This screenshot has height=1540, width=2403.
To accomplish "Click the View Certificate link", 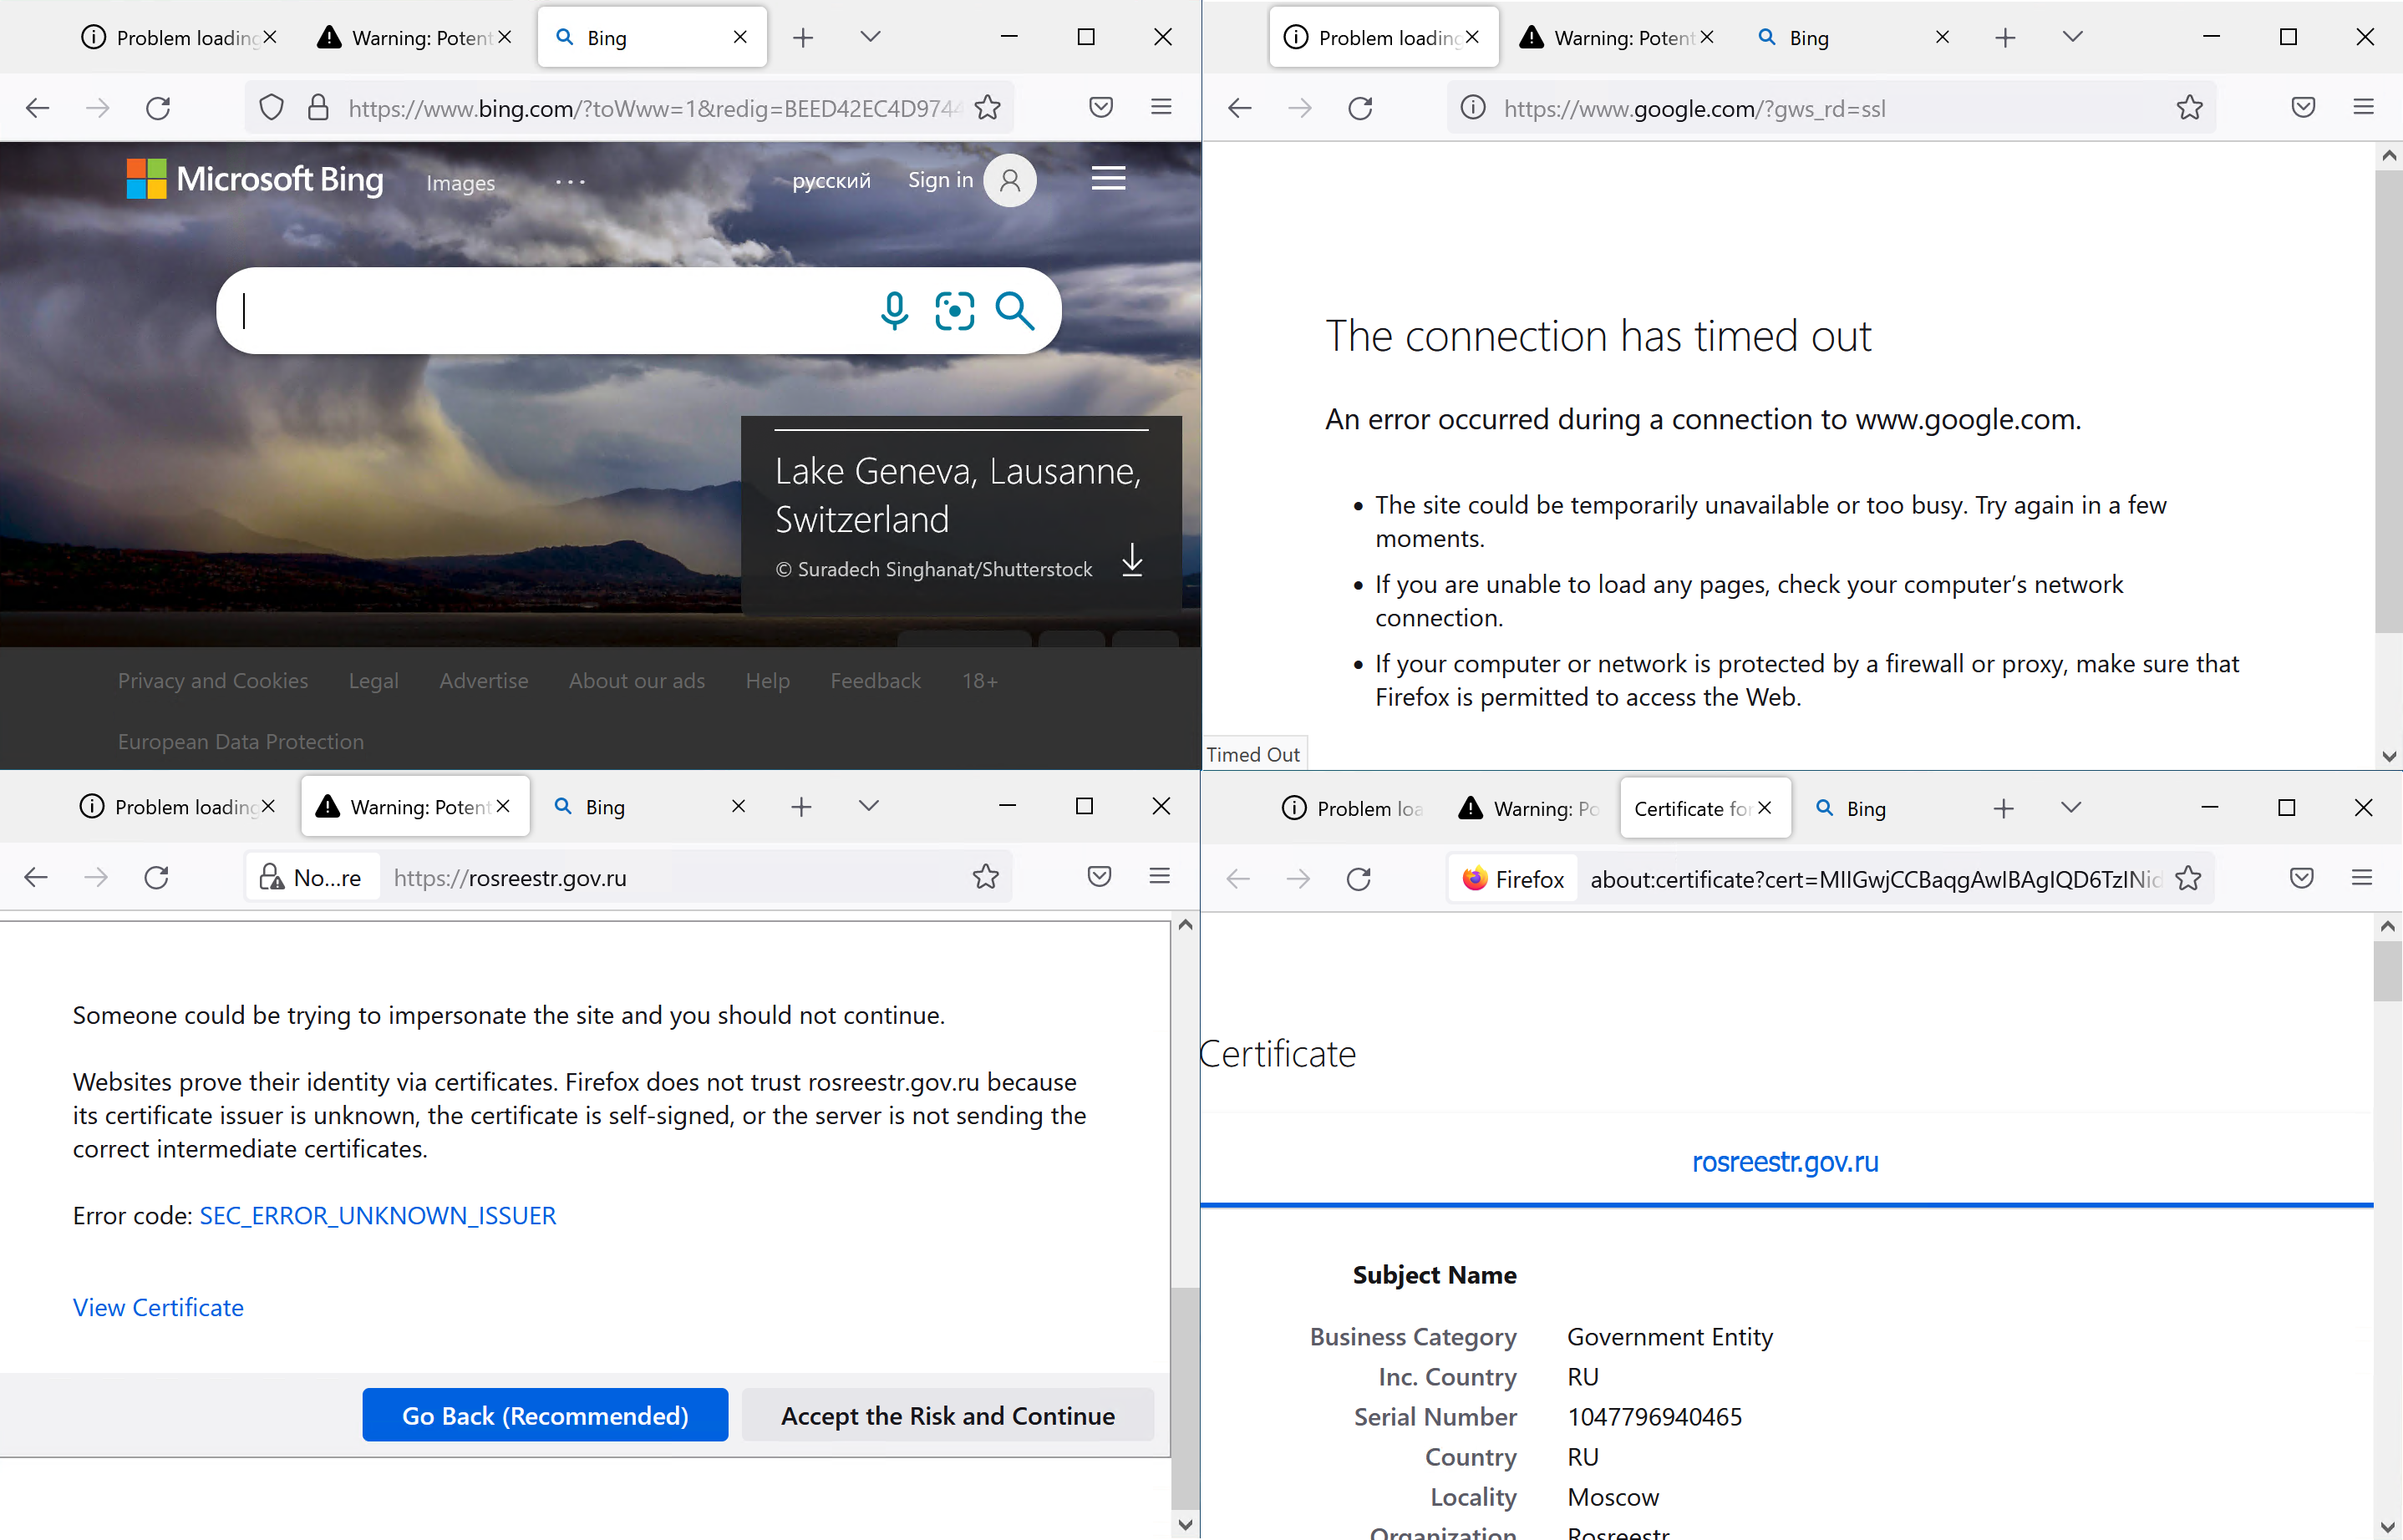I will 158,1307.
